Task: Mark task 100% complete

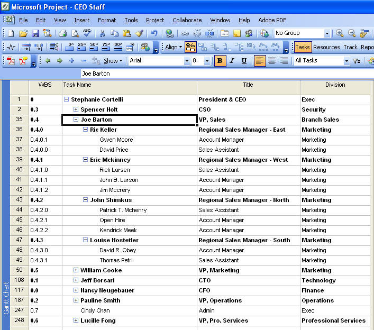Action: tap(118, 47)
